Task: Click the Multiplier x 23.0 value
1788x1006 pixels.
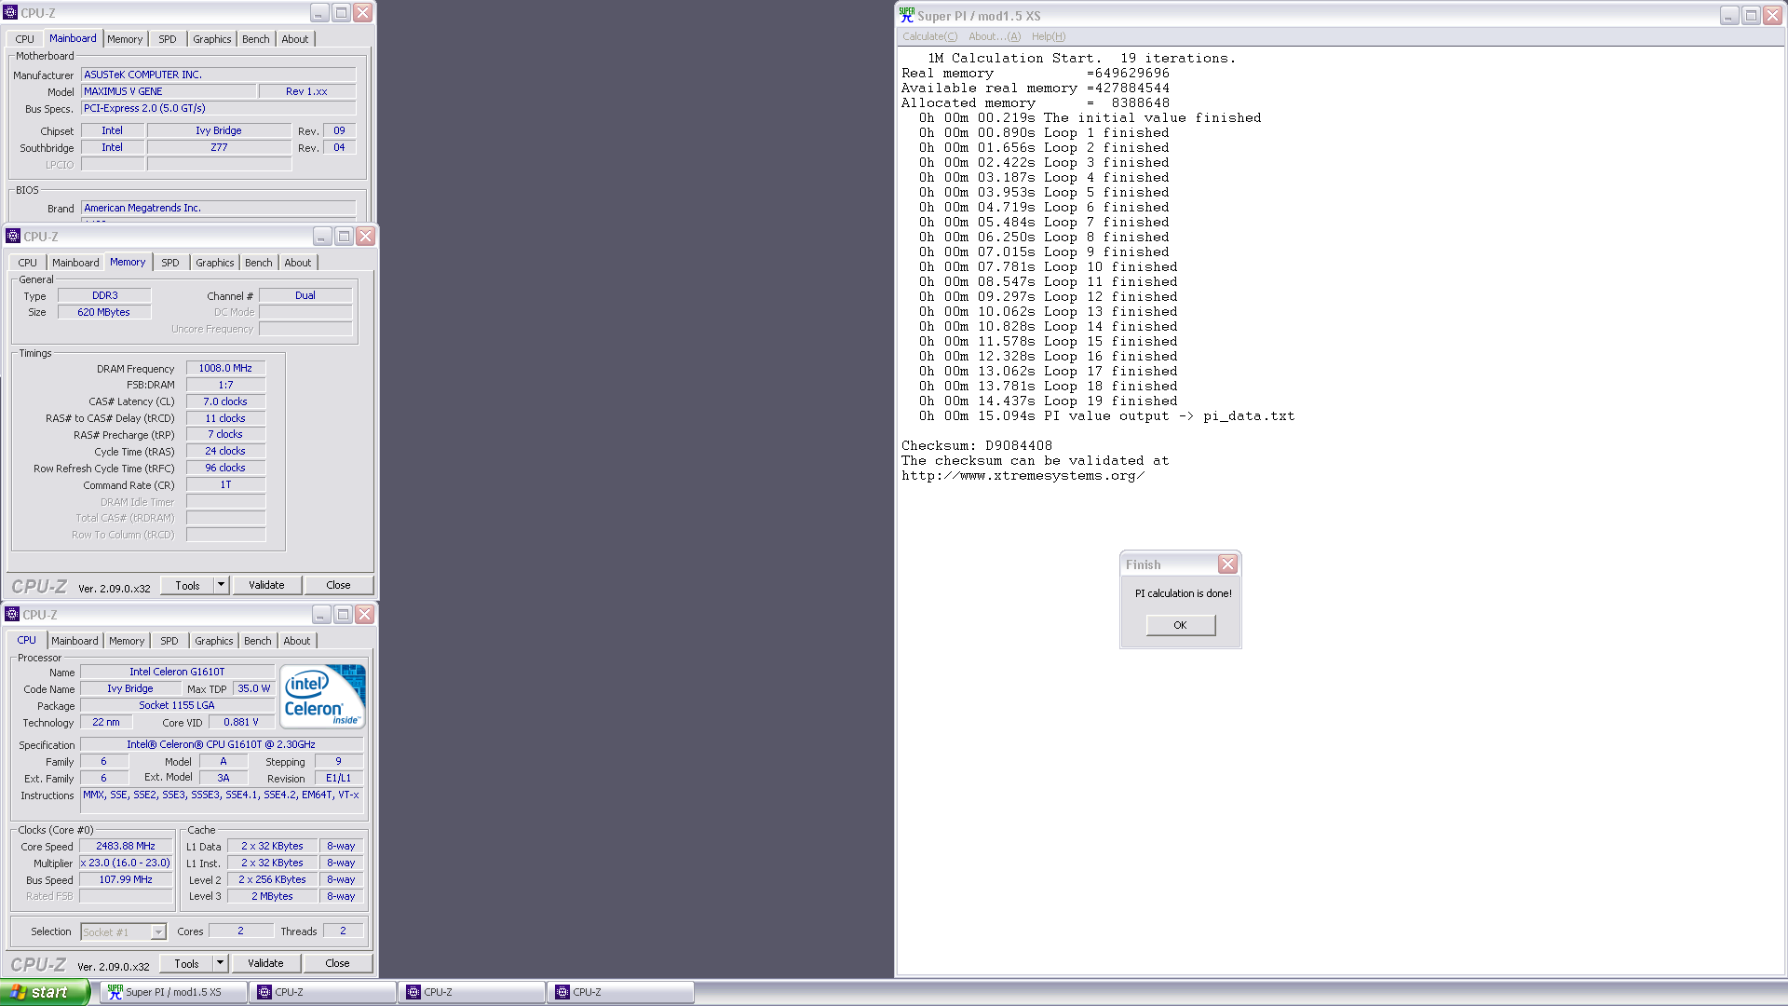Action: 126,863
